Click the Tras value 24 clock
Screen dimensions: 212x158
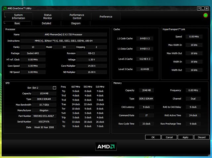(76, 104)
